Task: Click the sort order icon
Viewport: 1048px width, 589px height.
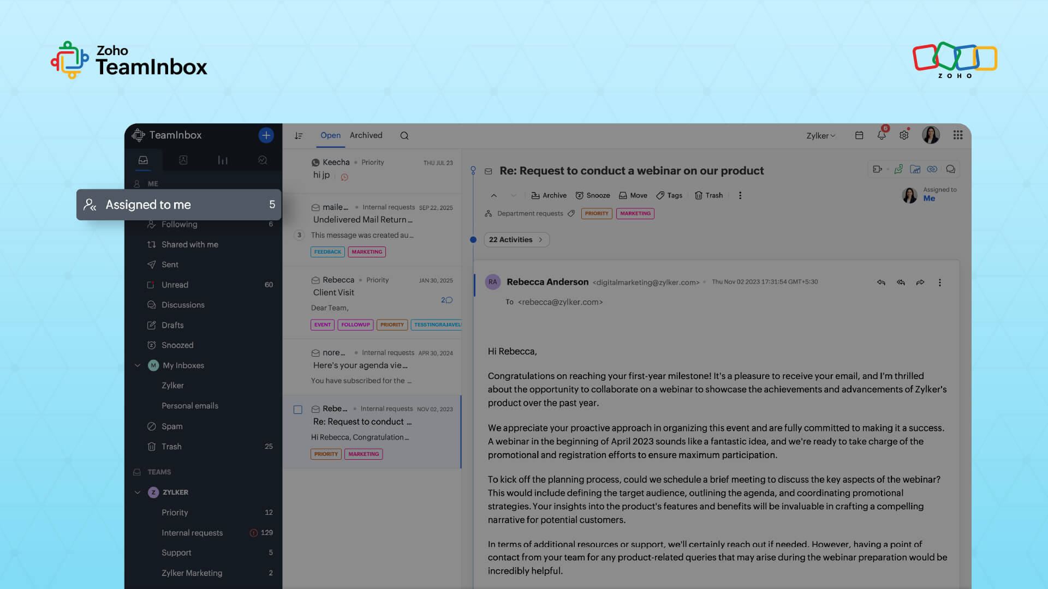Action: [299, 136]
